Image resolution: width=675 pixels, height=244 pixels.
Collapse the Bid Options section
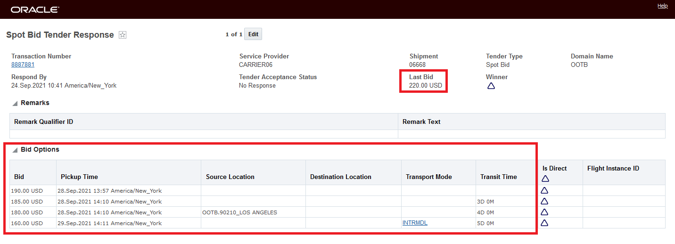click(15, 150)
